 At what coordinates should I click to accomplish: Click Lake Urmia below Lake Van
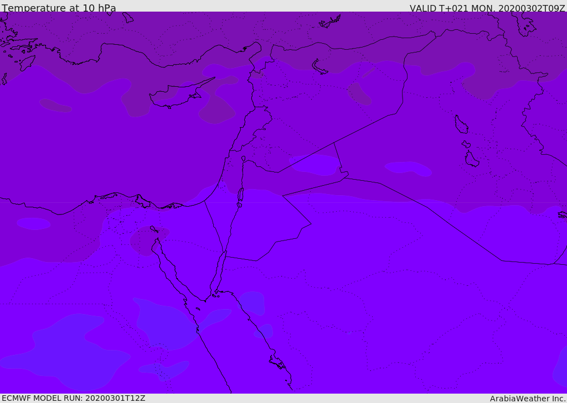pyautogui.click(x=471, y=159)
